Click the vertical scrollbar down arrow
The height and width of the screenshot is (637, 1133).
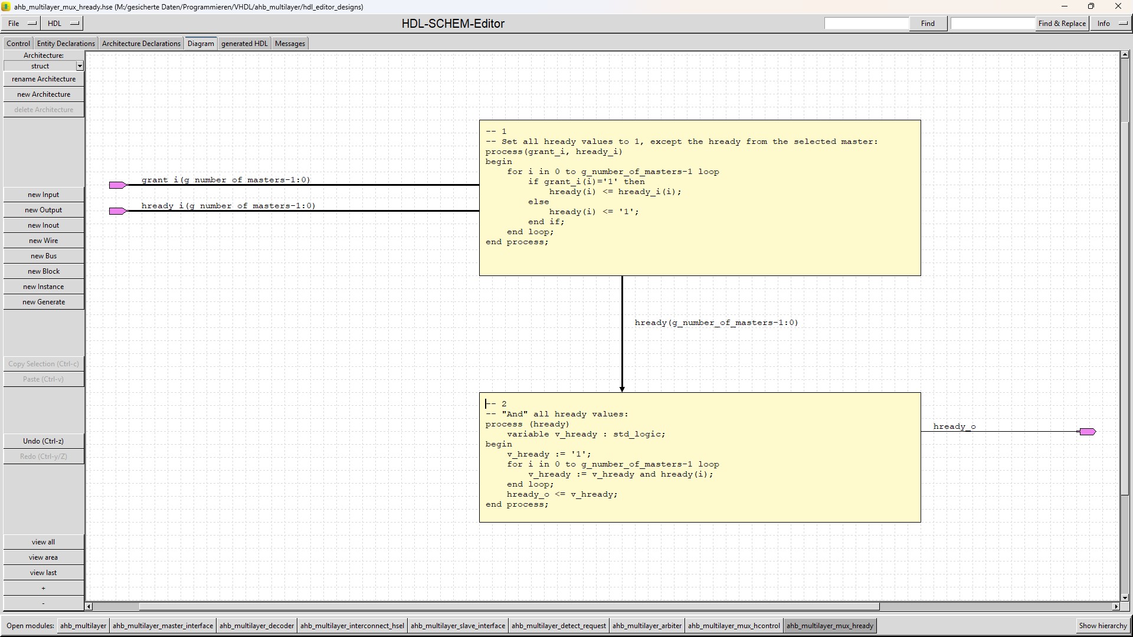coord(1125,598)
